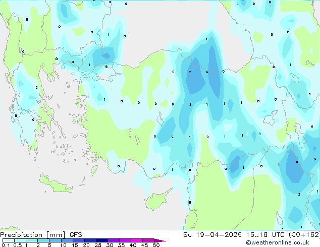This screenshot has width=320, height=247.
Task: Click the '0.5' legend label
Action: pyautogui.click(x=17, y=245)
